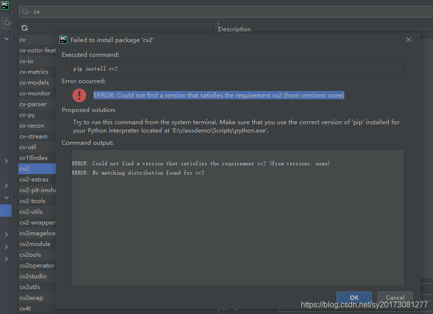Expand a collapsed tree arrow beside cv2imageloa
The image size is (433, 314).
(7, 234)
